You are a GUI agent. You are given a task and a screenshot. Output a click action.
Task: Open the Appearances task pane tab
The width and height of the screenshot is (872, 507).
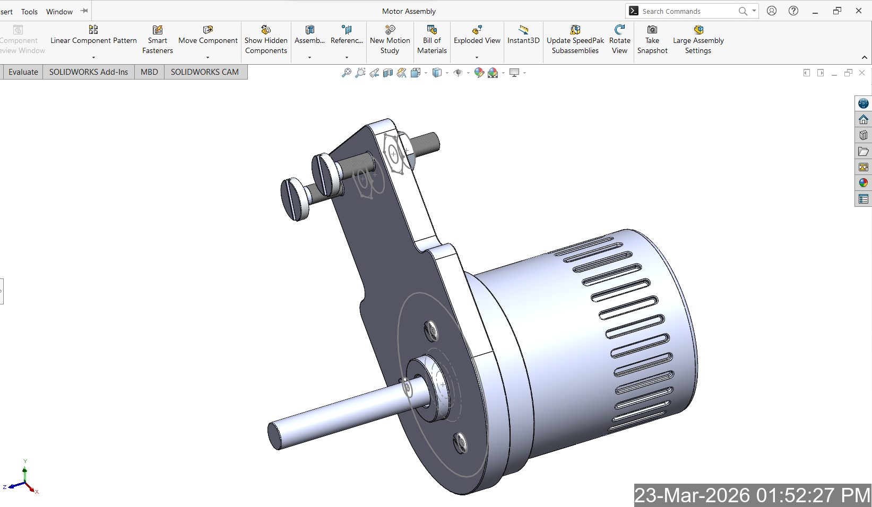tap(864, 183)
